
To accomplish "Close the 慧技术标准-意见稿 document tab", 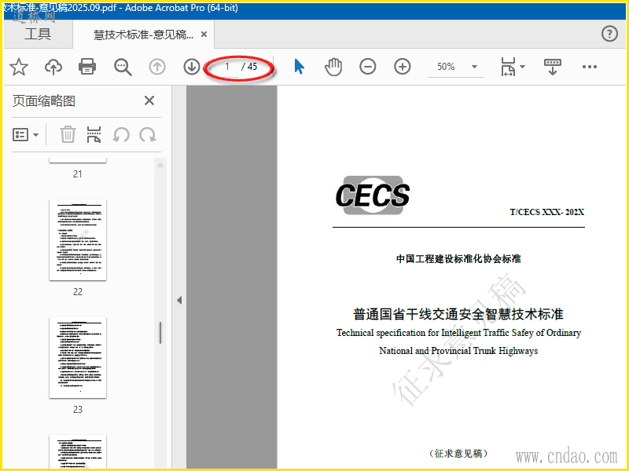I will pos(204,35).
